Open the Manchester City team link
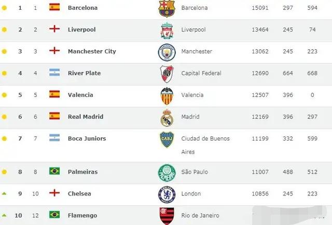The height and width of the screenshot is (225, 332). [x=92, y=51]
